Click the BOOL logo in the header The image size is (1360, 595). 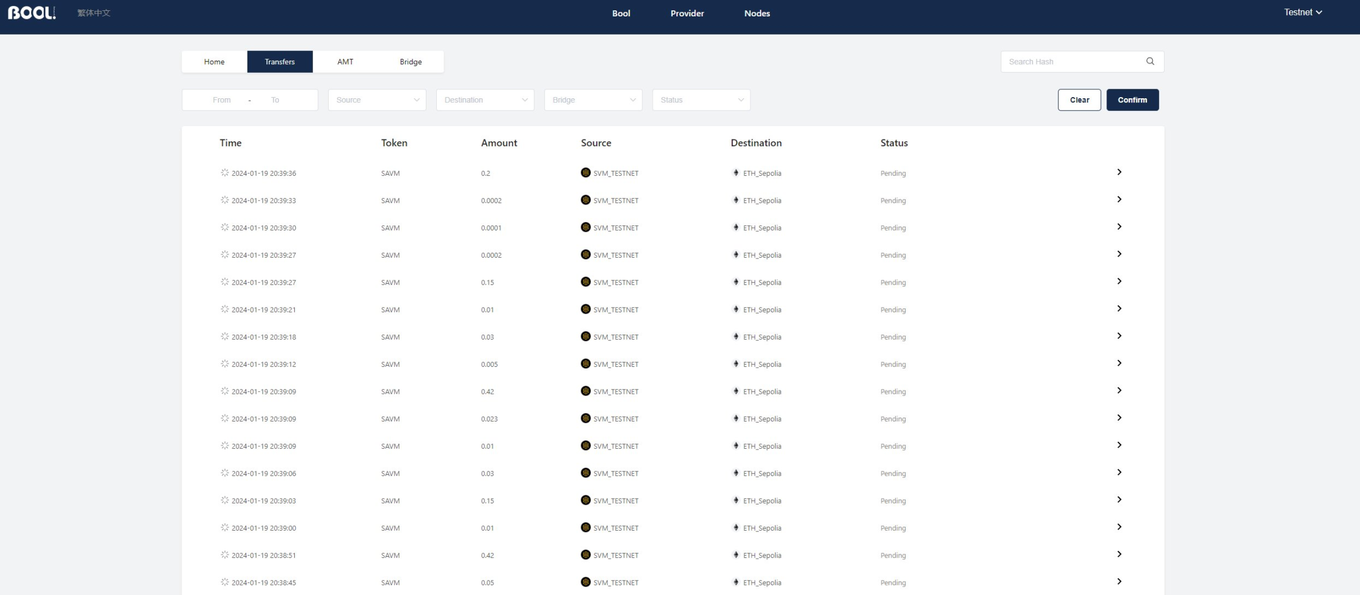click(x=32, y=13)
